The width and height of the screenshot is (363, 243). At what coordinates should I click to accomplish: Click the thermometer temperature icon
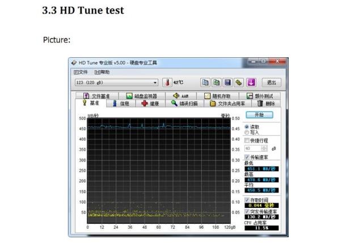click(x=167, y=83)
